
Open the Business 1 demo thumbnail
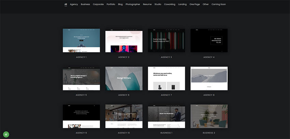tap(166, 116)
